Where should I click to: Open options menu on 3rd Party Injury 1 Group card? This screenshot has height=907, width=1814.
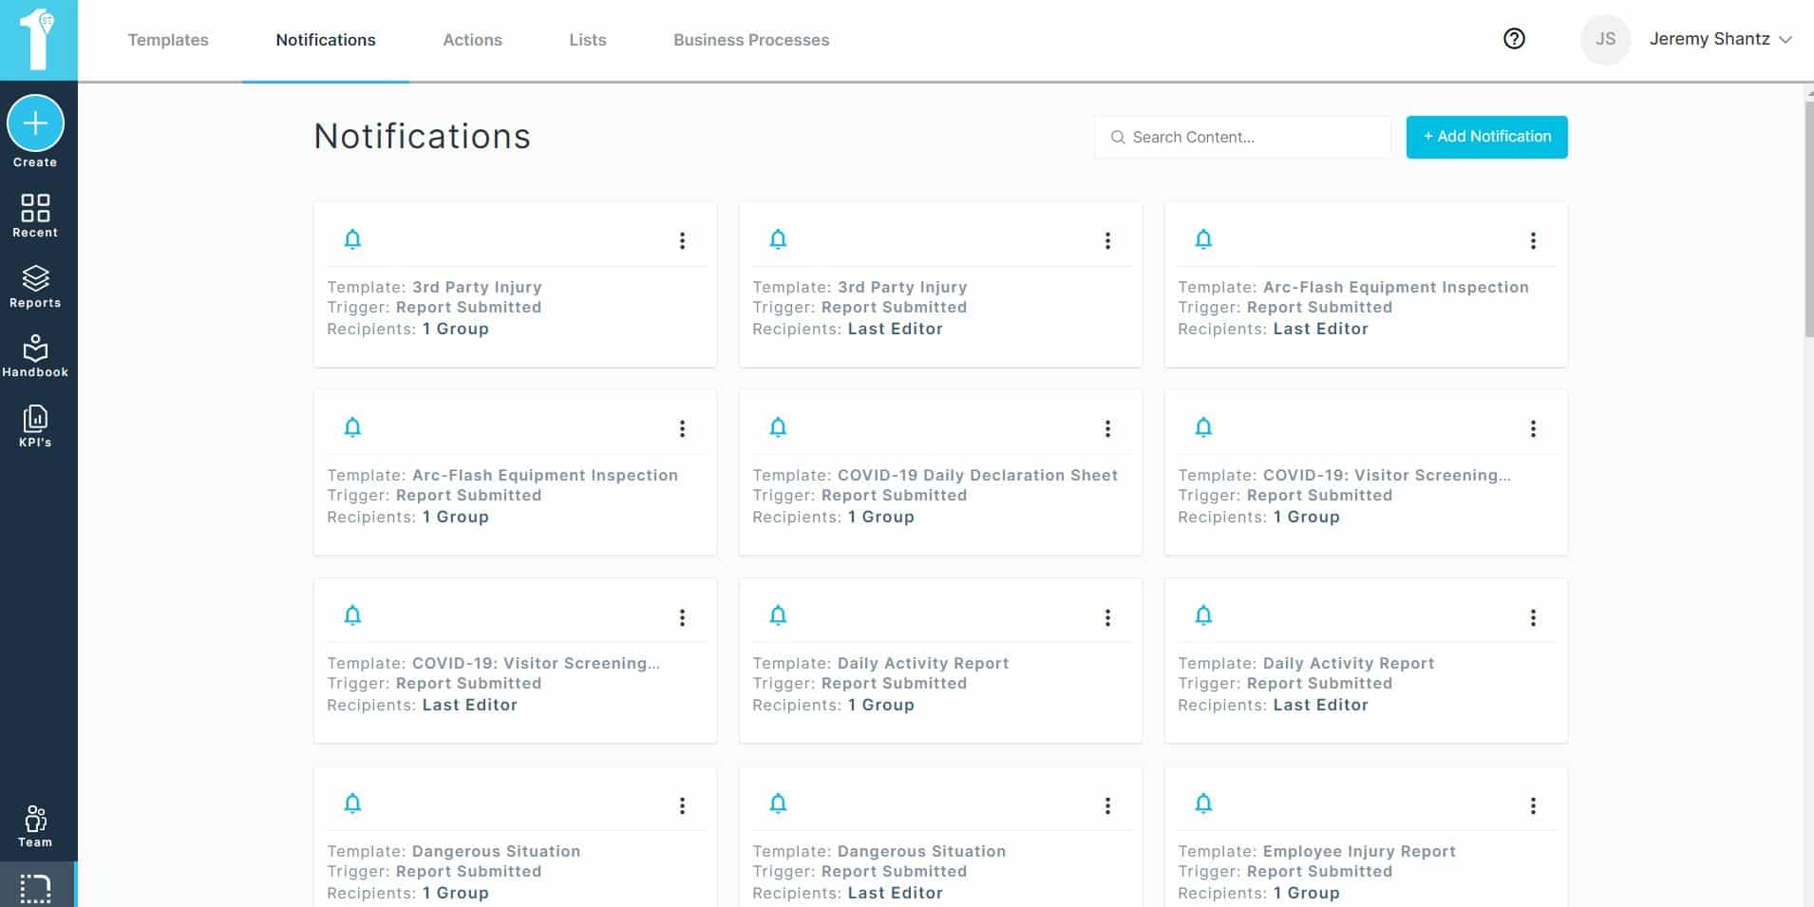(x=682, y=241)
